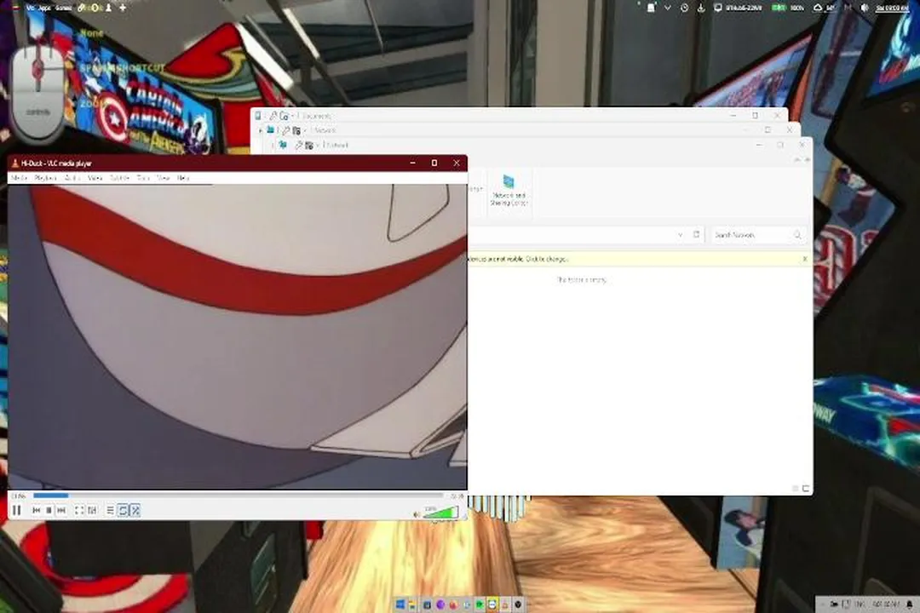The width and height of the screenshot is (920, 613).
Task: Open File Explorer from taskbar
Action: point(412,604)
